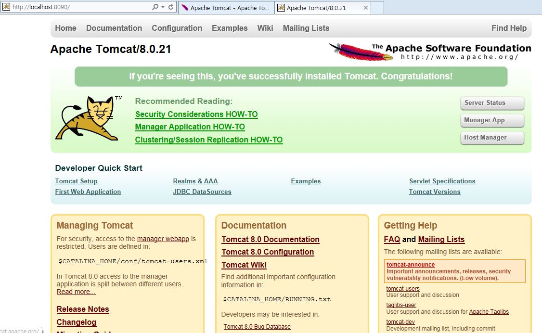Open the Tomcat Wiki link
This screenshot has width=542, height=333.
tap(244, 265)
